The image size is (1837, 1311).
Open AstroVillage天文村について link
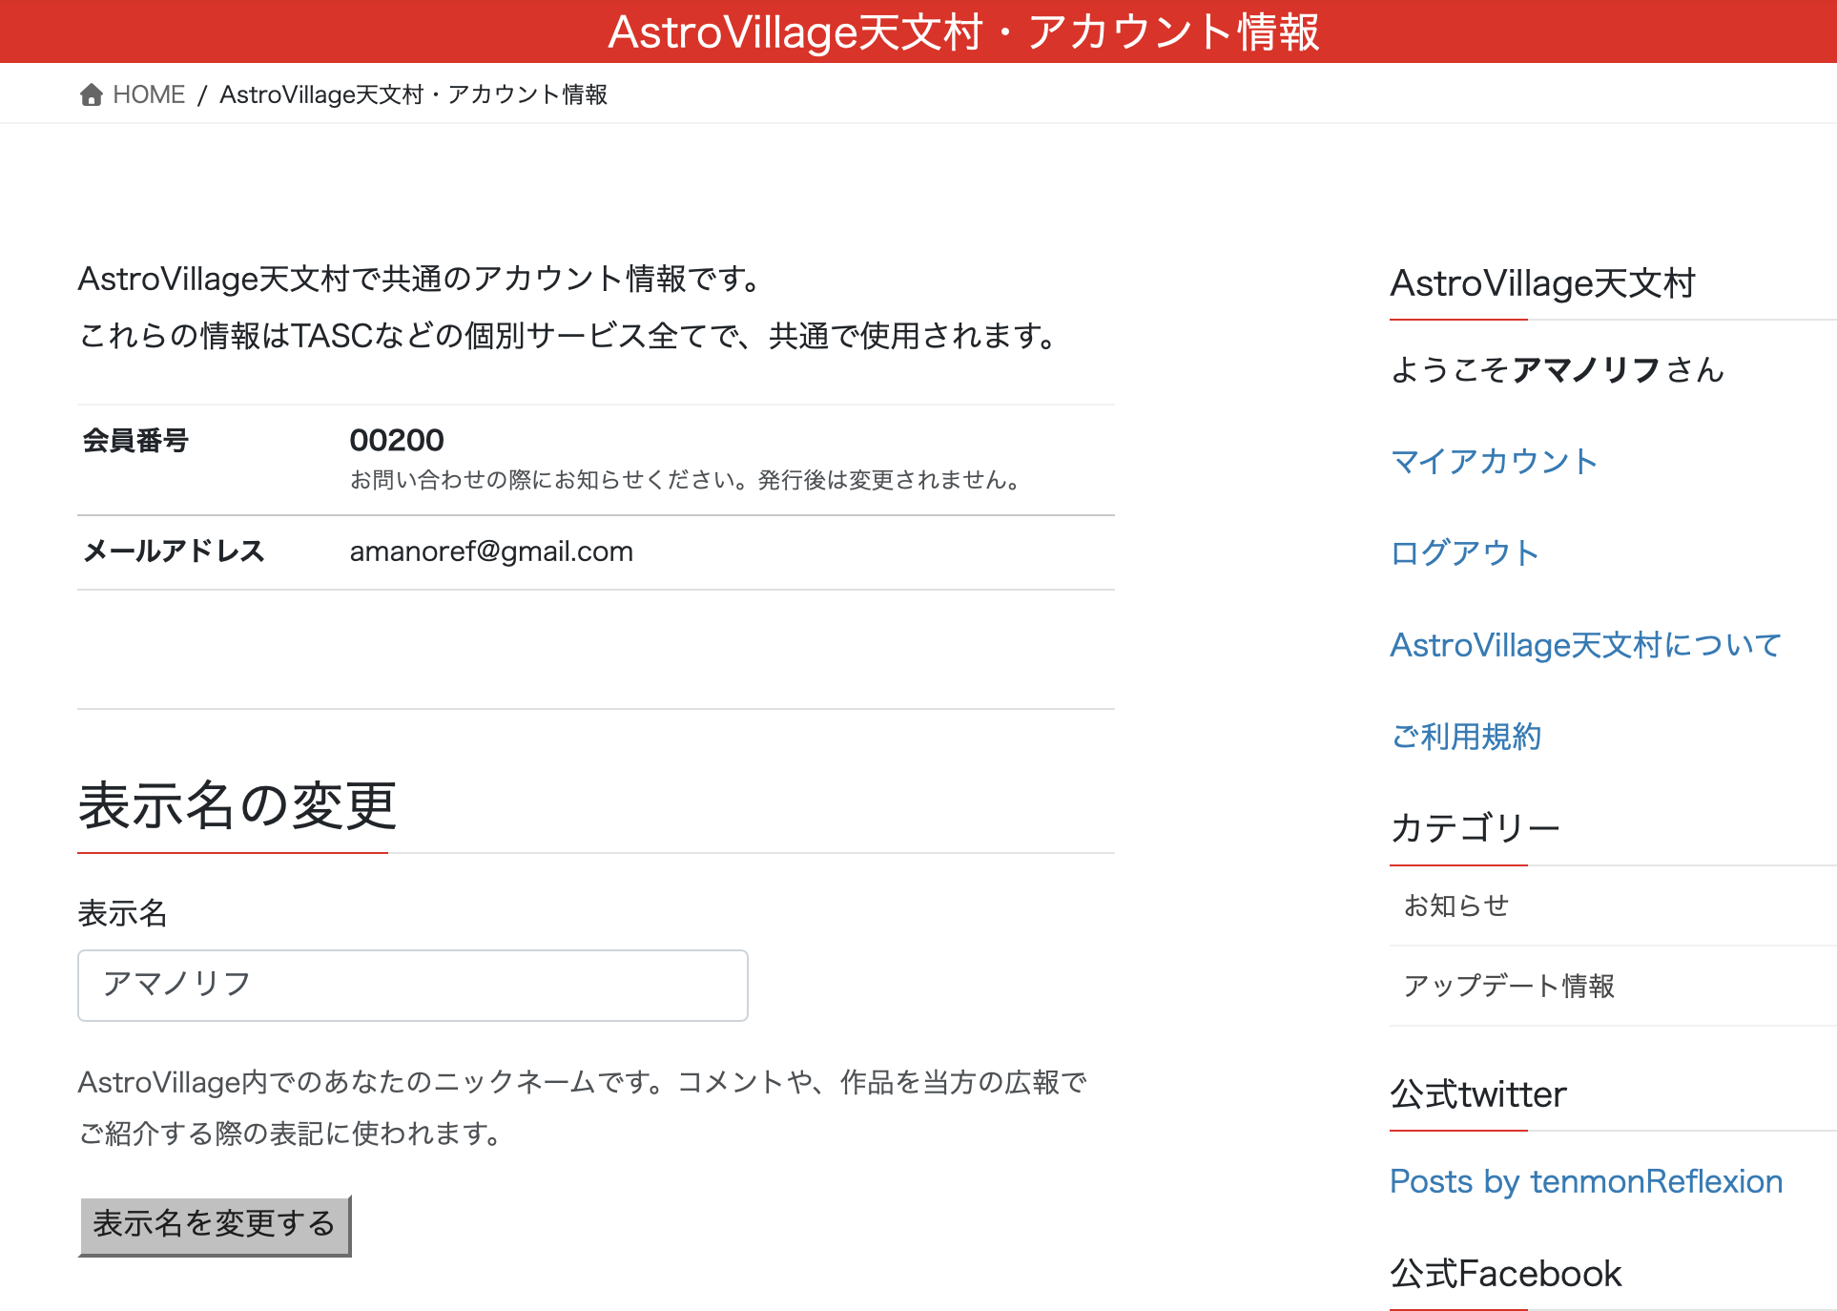tap(1585, 645)
